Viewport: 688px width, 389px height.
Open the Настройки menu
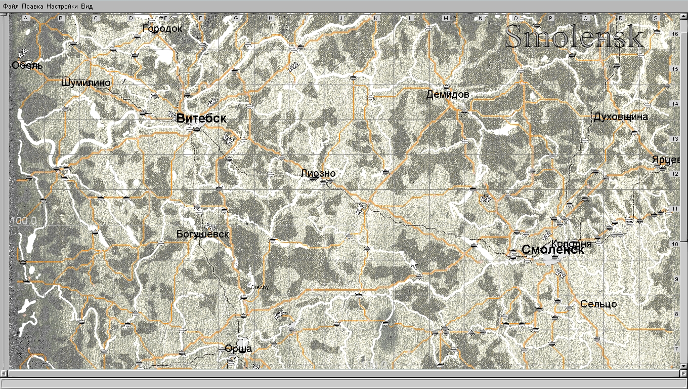click(x=62, y=6)
